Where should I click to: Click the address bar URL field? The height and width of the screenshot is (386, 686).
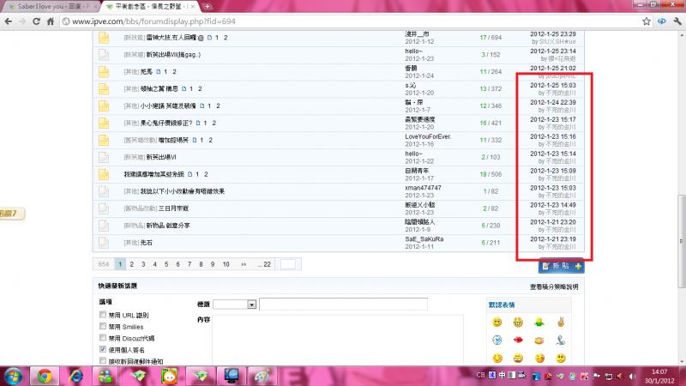(x=350, y=21)
